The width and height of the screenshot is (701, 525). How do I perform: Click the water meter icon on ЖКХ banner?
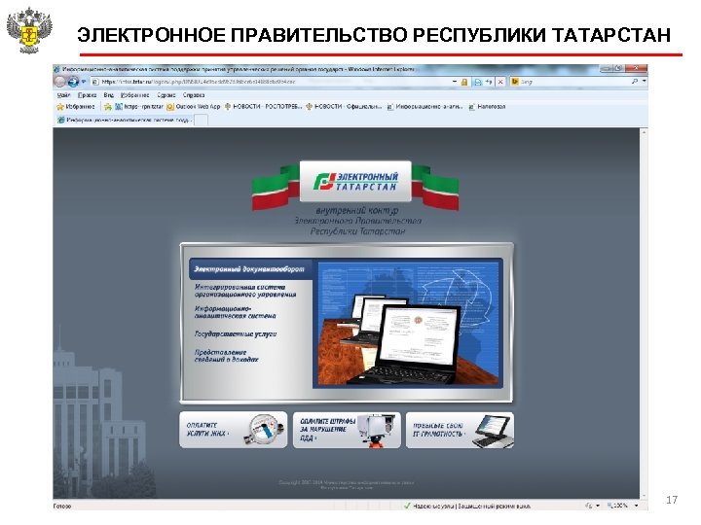click(x=266, y=430)
